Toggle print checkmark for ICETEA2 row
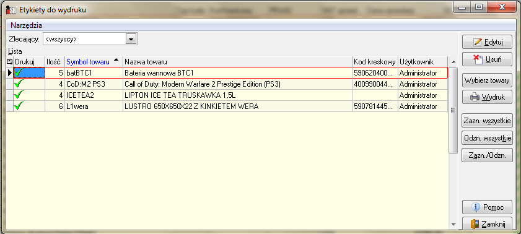The width and height of the screenshot is (521, 234). tap(29, 95)
